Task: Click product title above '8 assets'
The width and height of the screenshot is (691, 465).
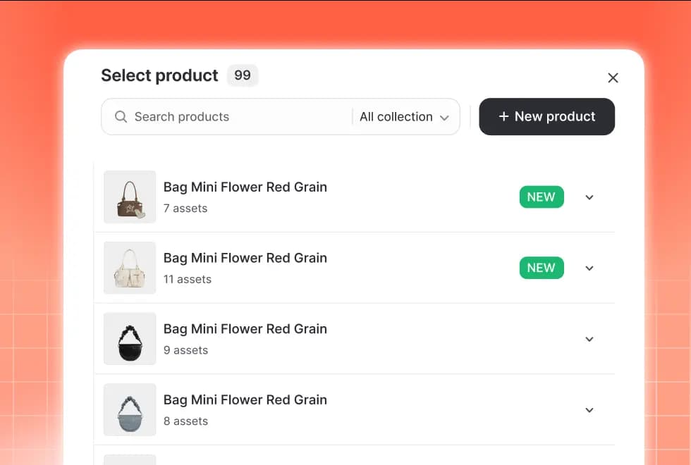Action: [245, 400]
